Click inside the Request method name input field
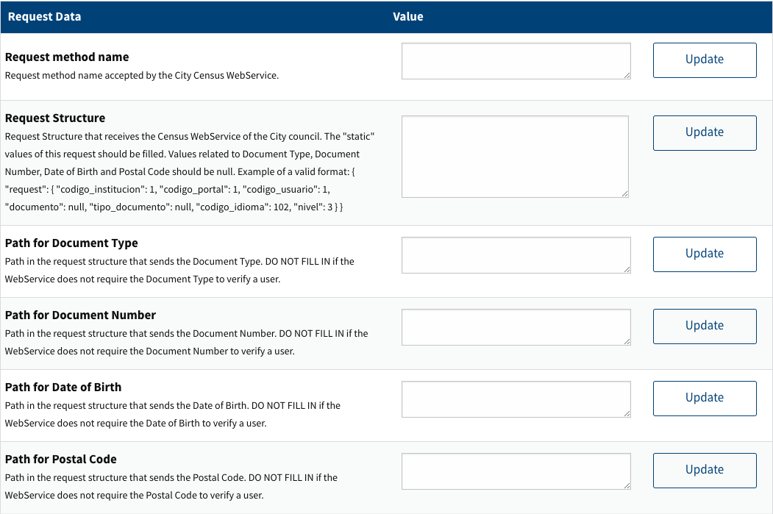 (515, 61)
